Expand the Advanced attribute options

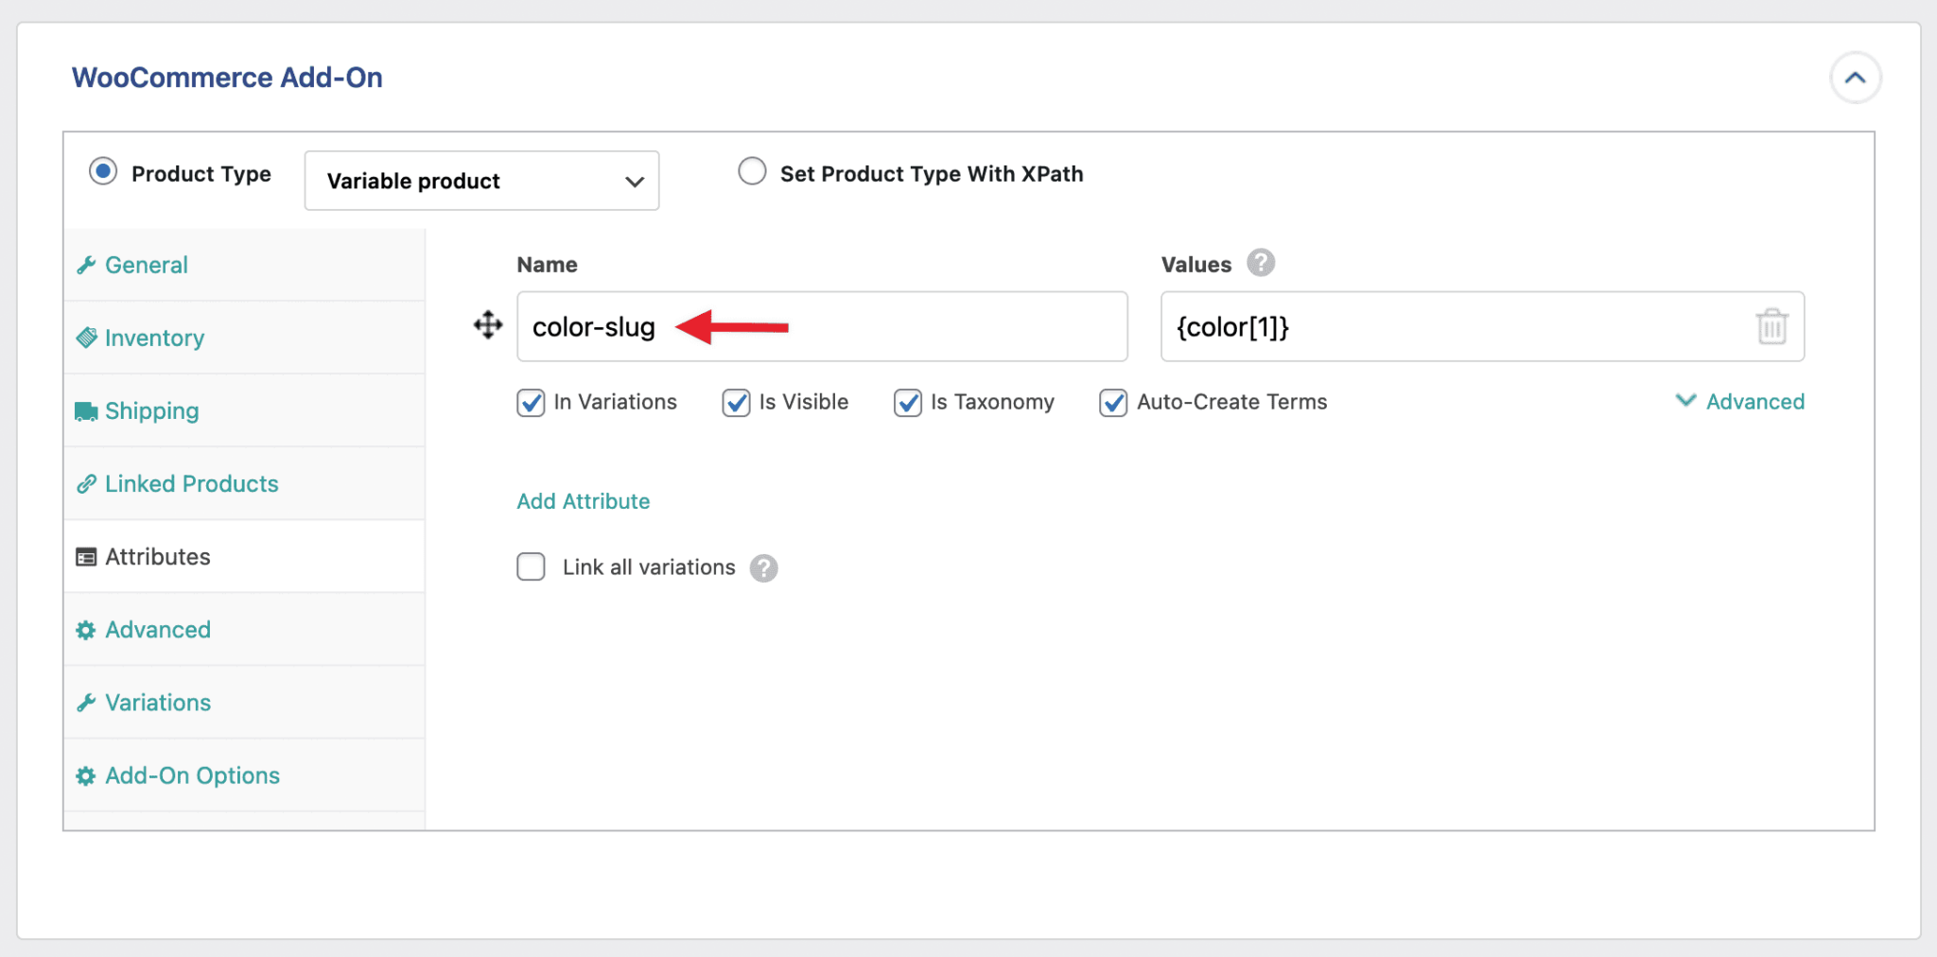[x=1740, y=401]
